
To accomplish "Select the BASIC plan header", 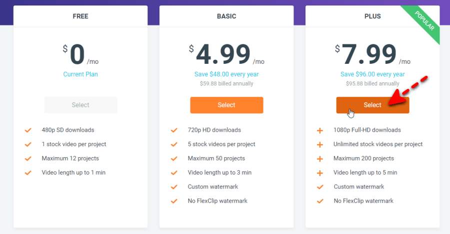I will [x=226, y=16].
